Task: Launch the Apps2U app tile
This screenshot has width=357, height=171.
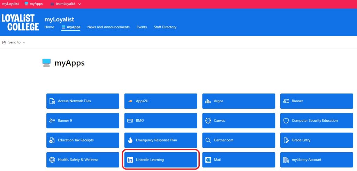Action: pos(161,101)
